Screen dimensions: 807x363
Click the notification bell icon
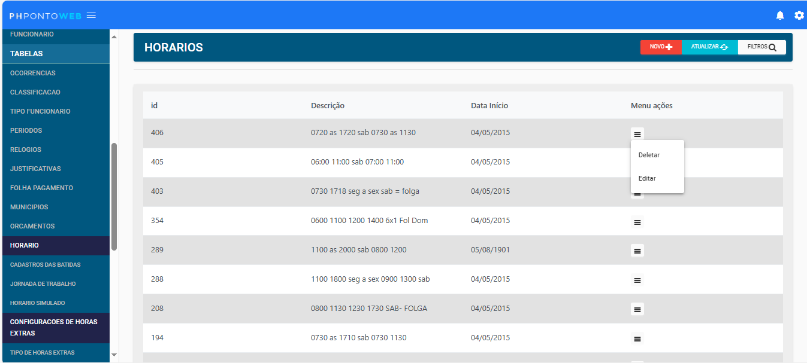[780, 16]
